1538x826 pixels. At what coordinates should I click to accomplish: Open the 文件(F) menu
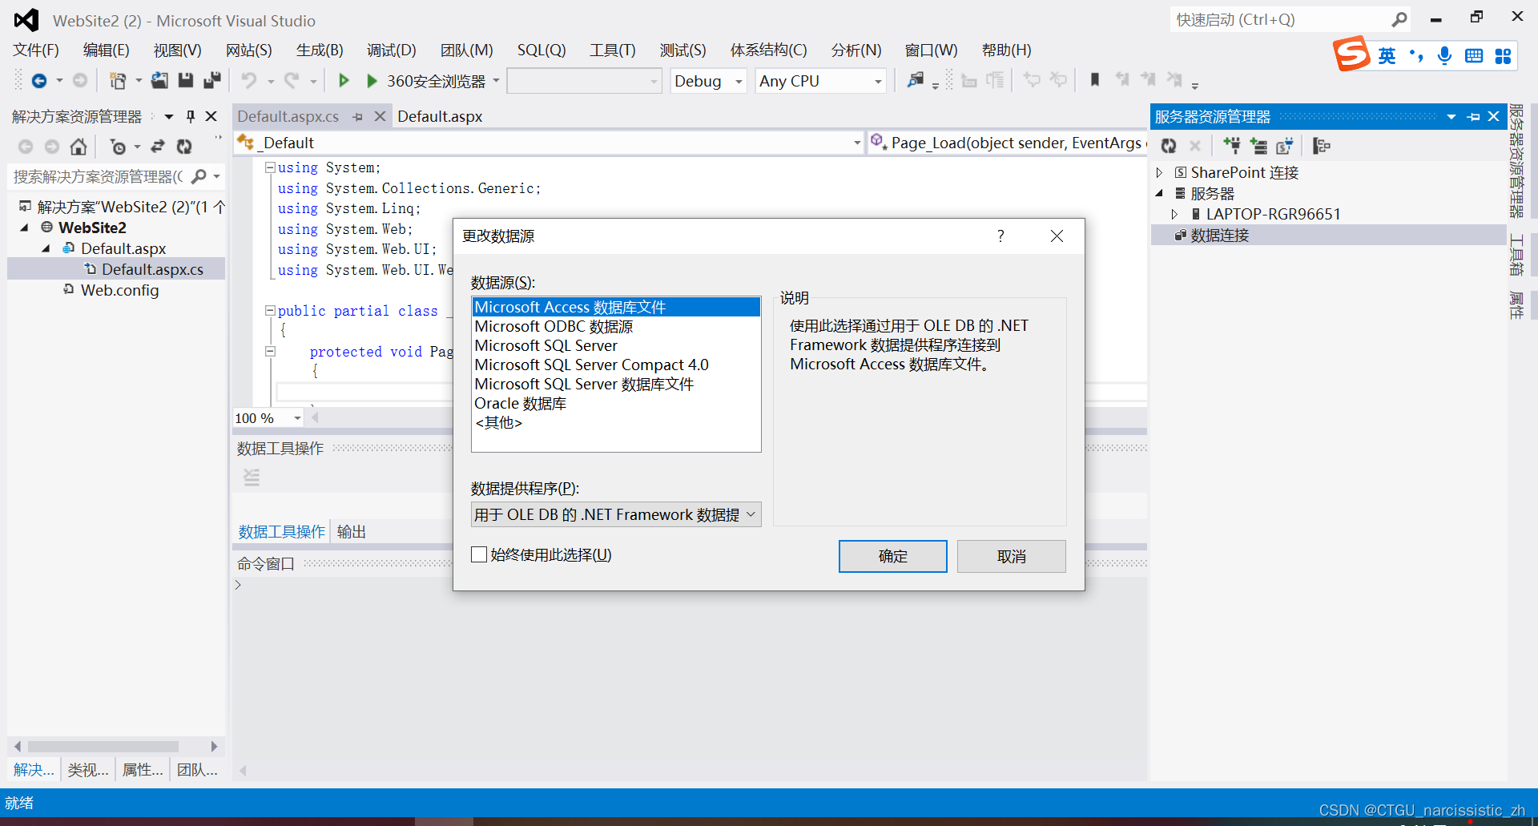click(36, 50)
